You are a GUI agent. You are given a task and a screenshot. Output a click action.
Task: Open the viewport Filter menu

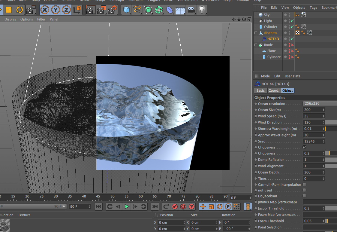[x=41, y=19]
